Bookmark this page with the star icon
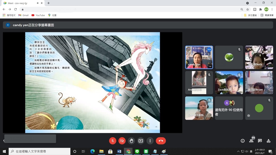The width and height of the screenshot is (276, 155). coord(248,9)
